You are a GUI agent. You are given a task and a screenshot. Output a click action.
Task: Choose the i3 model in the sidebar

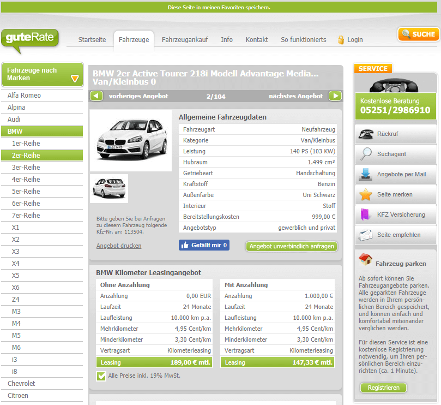pos(42,360)
